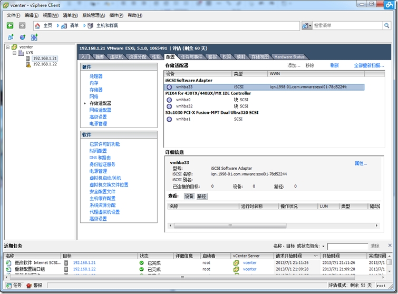Click the 任务 status bar button
Viewport: 398px width, 294px height.
(14, 286)
